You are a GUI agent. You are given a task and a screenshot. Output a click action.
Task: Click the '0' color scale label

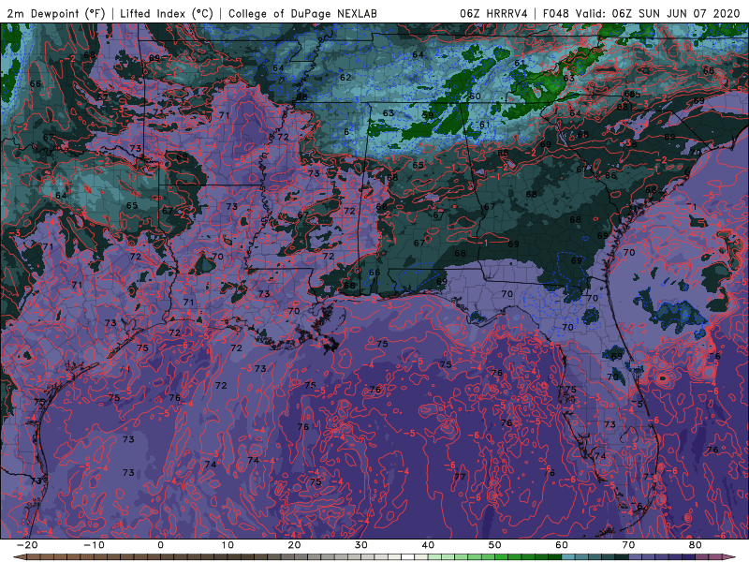160,545
